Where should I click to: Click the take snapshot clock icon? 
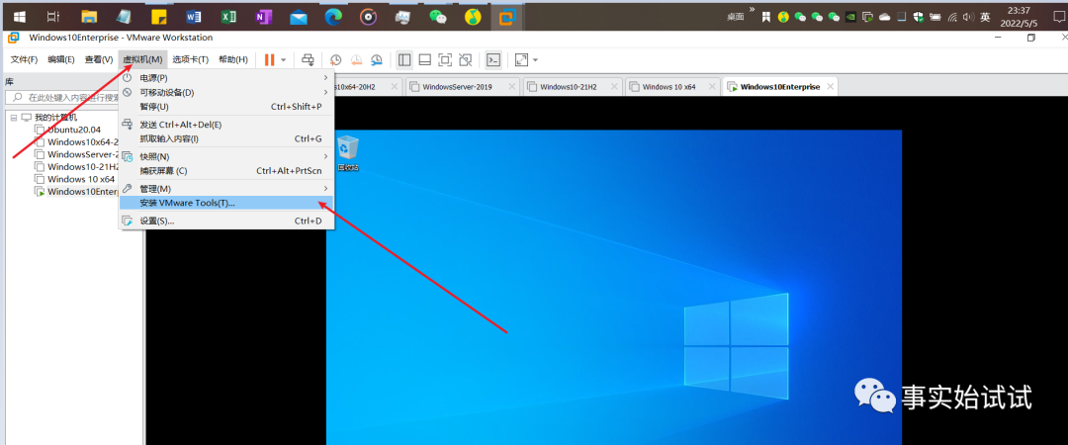pyautogui.click(x=336, y=60)
